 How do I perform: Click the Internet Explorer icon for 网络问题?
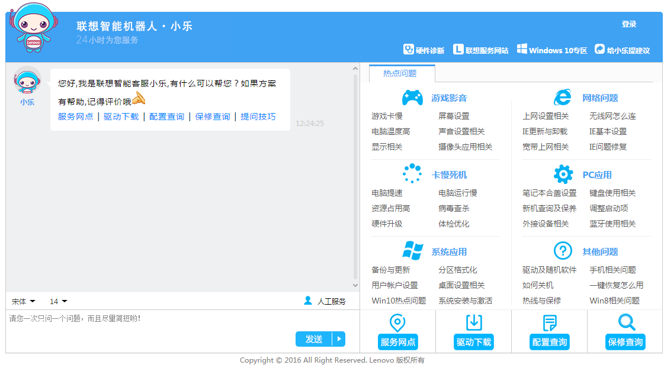(x=563, y=97)
